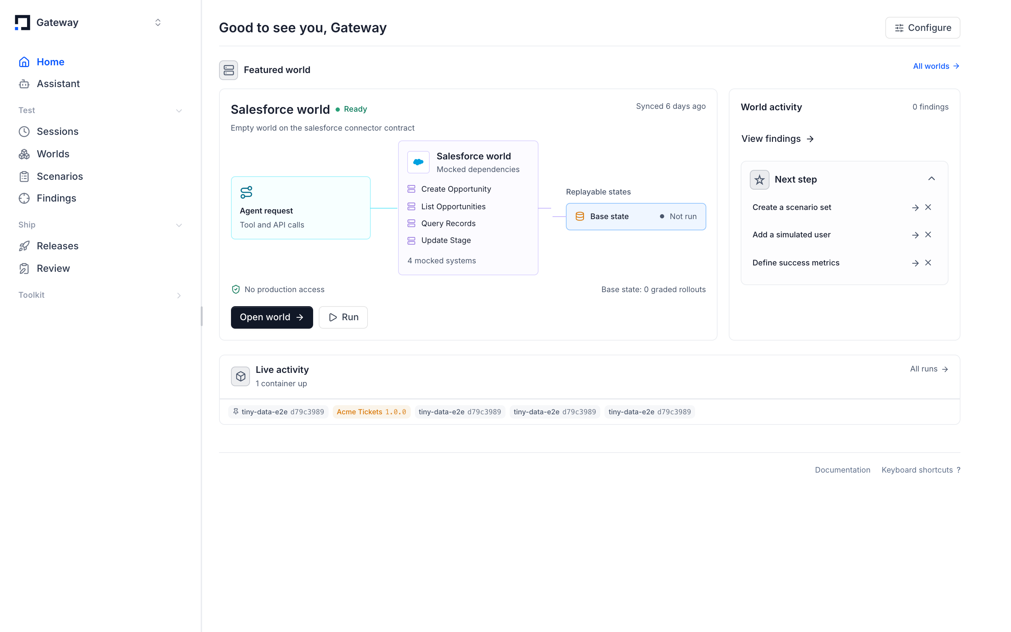This screenshot has width=1011, height=632.
Task: Click the Open world button
Action: pyautogui.click(x=272, y=317)
